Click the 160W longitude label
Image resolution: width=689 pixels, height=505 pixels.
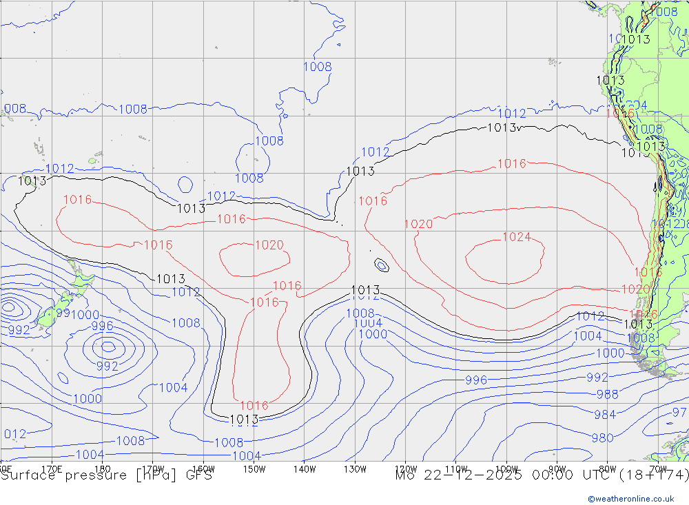[x=204, y=469]
